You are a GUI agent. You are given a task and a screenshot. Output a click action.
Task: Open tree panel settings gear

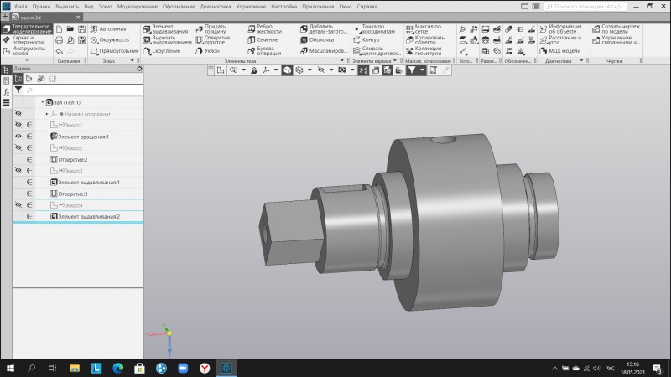139,69
